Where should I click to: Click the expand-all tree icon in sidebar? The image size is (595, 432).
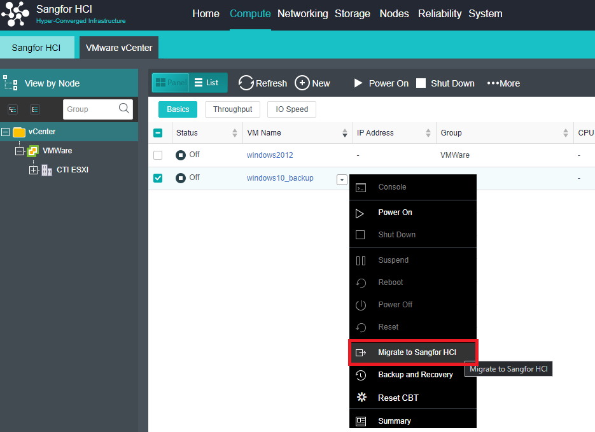pyautogui.click(x=13, y=109)
